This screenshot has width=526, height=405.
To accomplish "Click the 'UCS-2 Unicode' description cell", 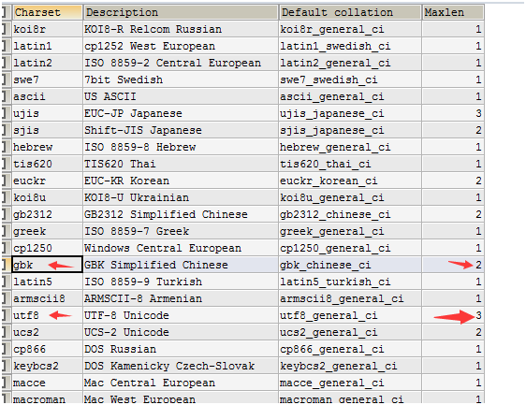I will (x=181, y=332).
